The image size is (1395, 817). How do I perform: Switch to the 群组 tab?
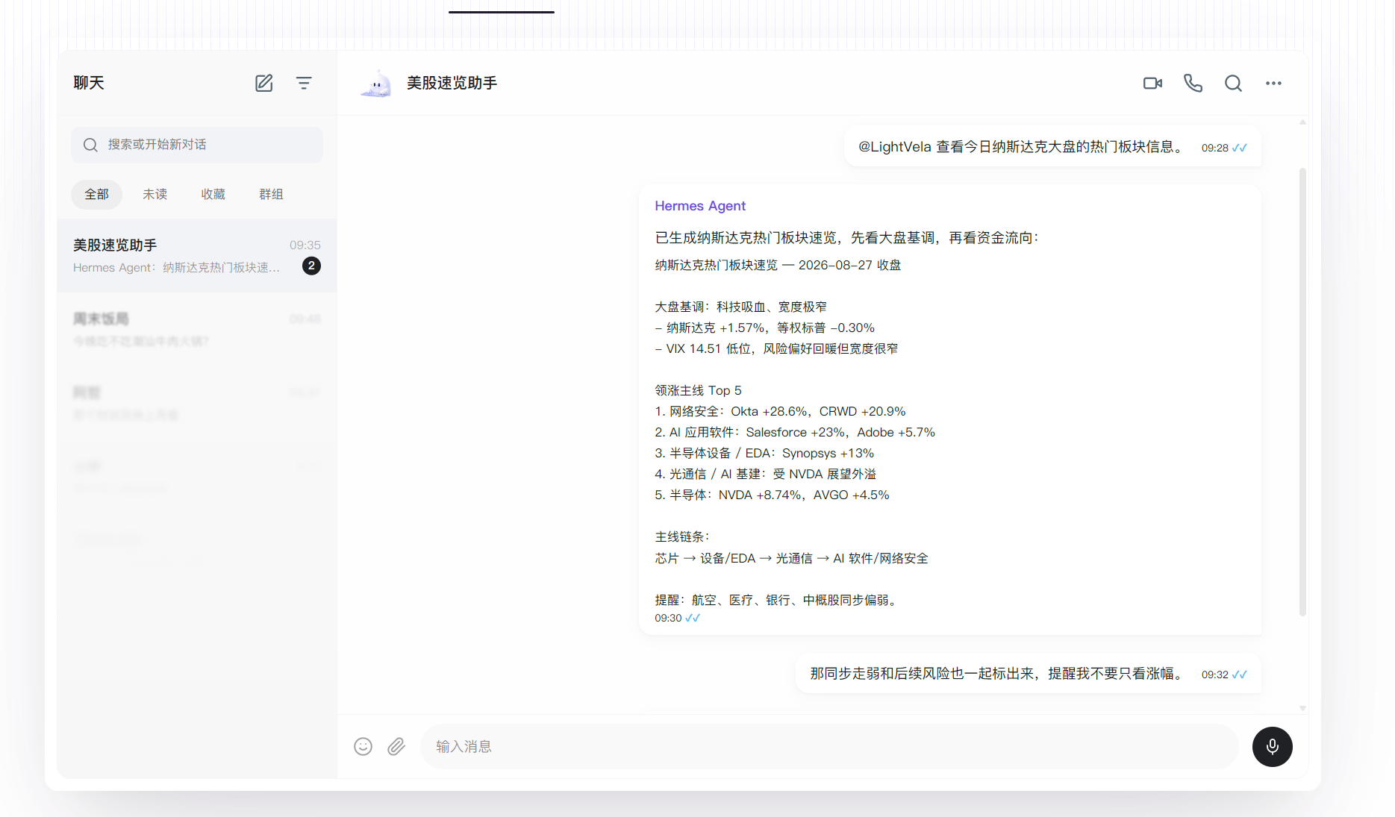coord(271,194)
